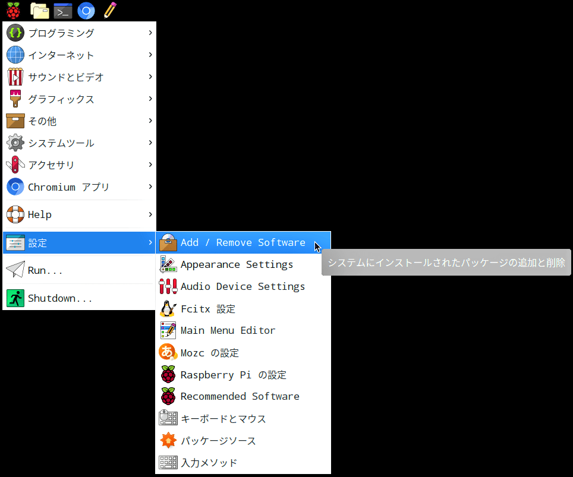The height and width of the screenshot is (477, 573).
Task: Click the Raspberry Pi menu button
Action: coord(13,11)
